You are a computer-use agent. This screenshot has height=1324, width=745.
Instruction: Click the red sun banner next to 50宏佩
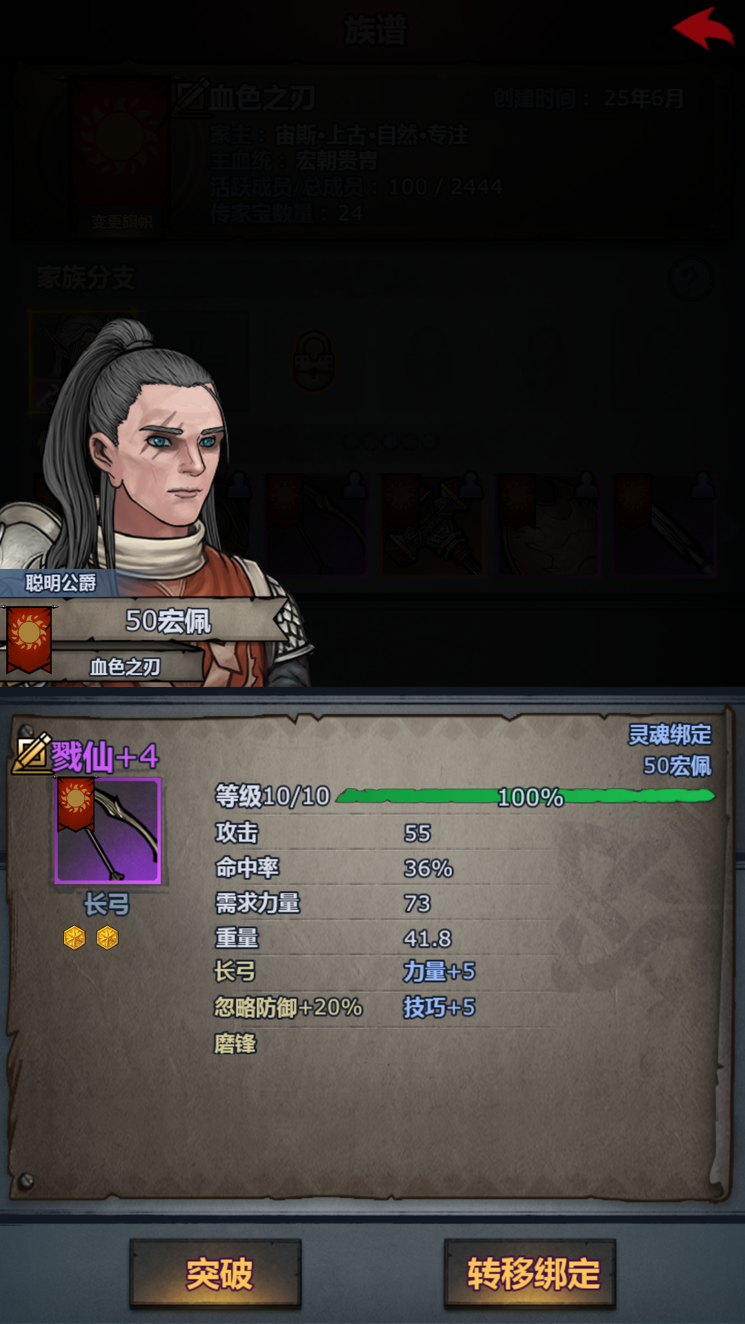[x=29, y=639]
